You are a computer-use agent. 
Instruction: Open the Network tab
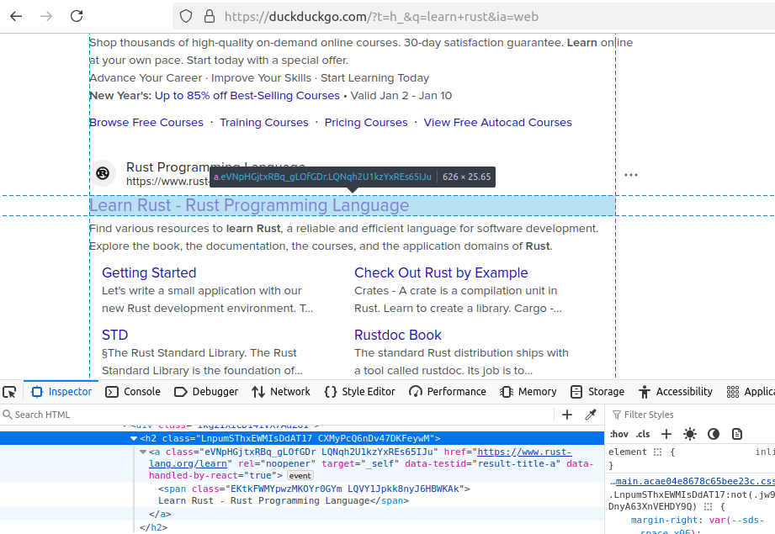(281, 392)
